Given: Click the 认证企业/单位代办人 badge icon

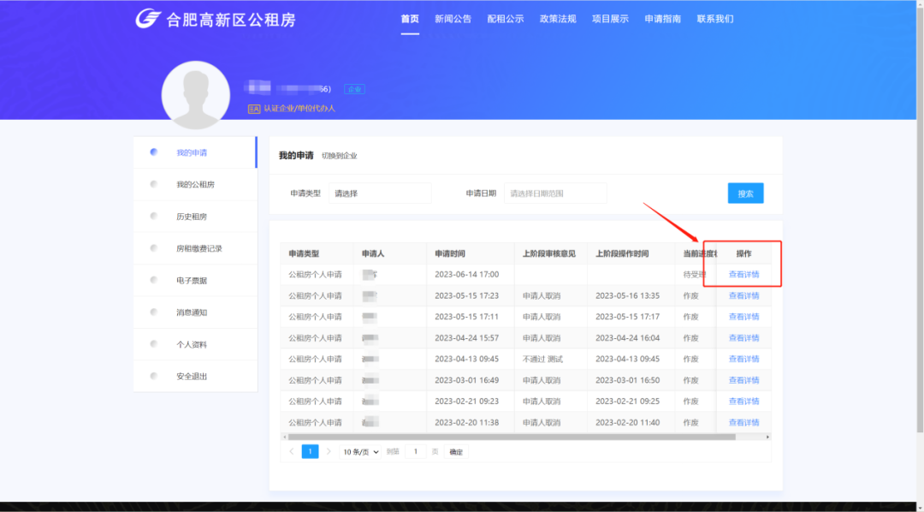Looking at the screenshot, I should (x=253, y=109).
